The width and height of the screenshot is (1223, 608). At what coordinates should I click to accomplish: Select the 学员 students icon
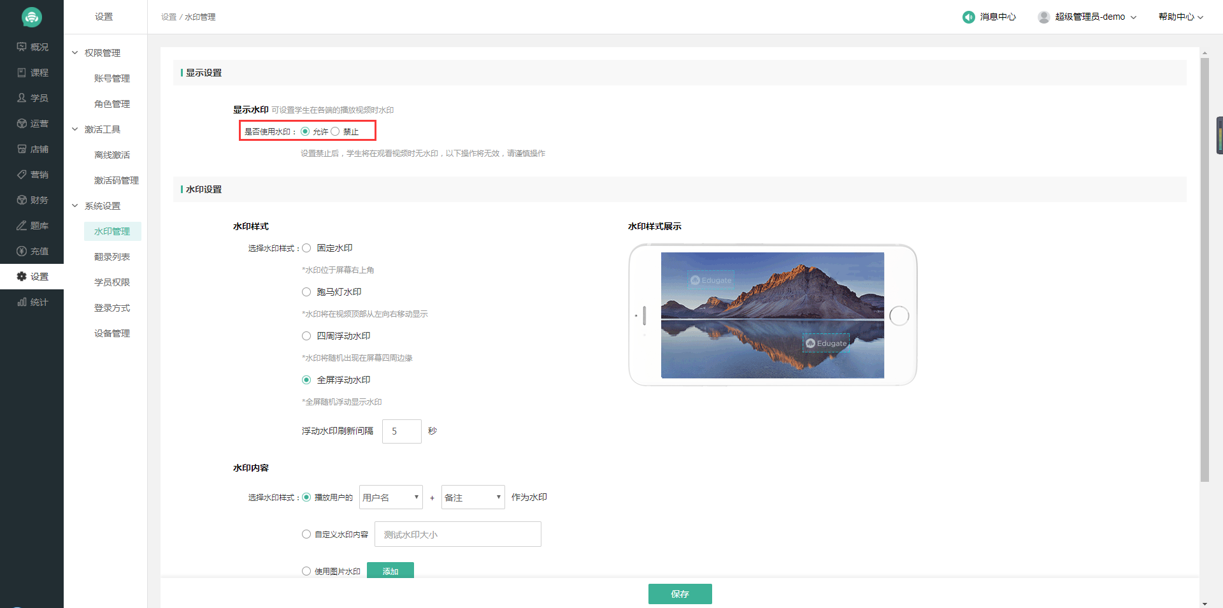coord(22,98)
